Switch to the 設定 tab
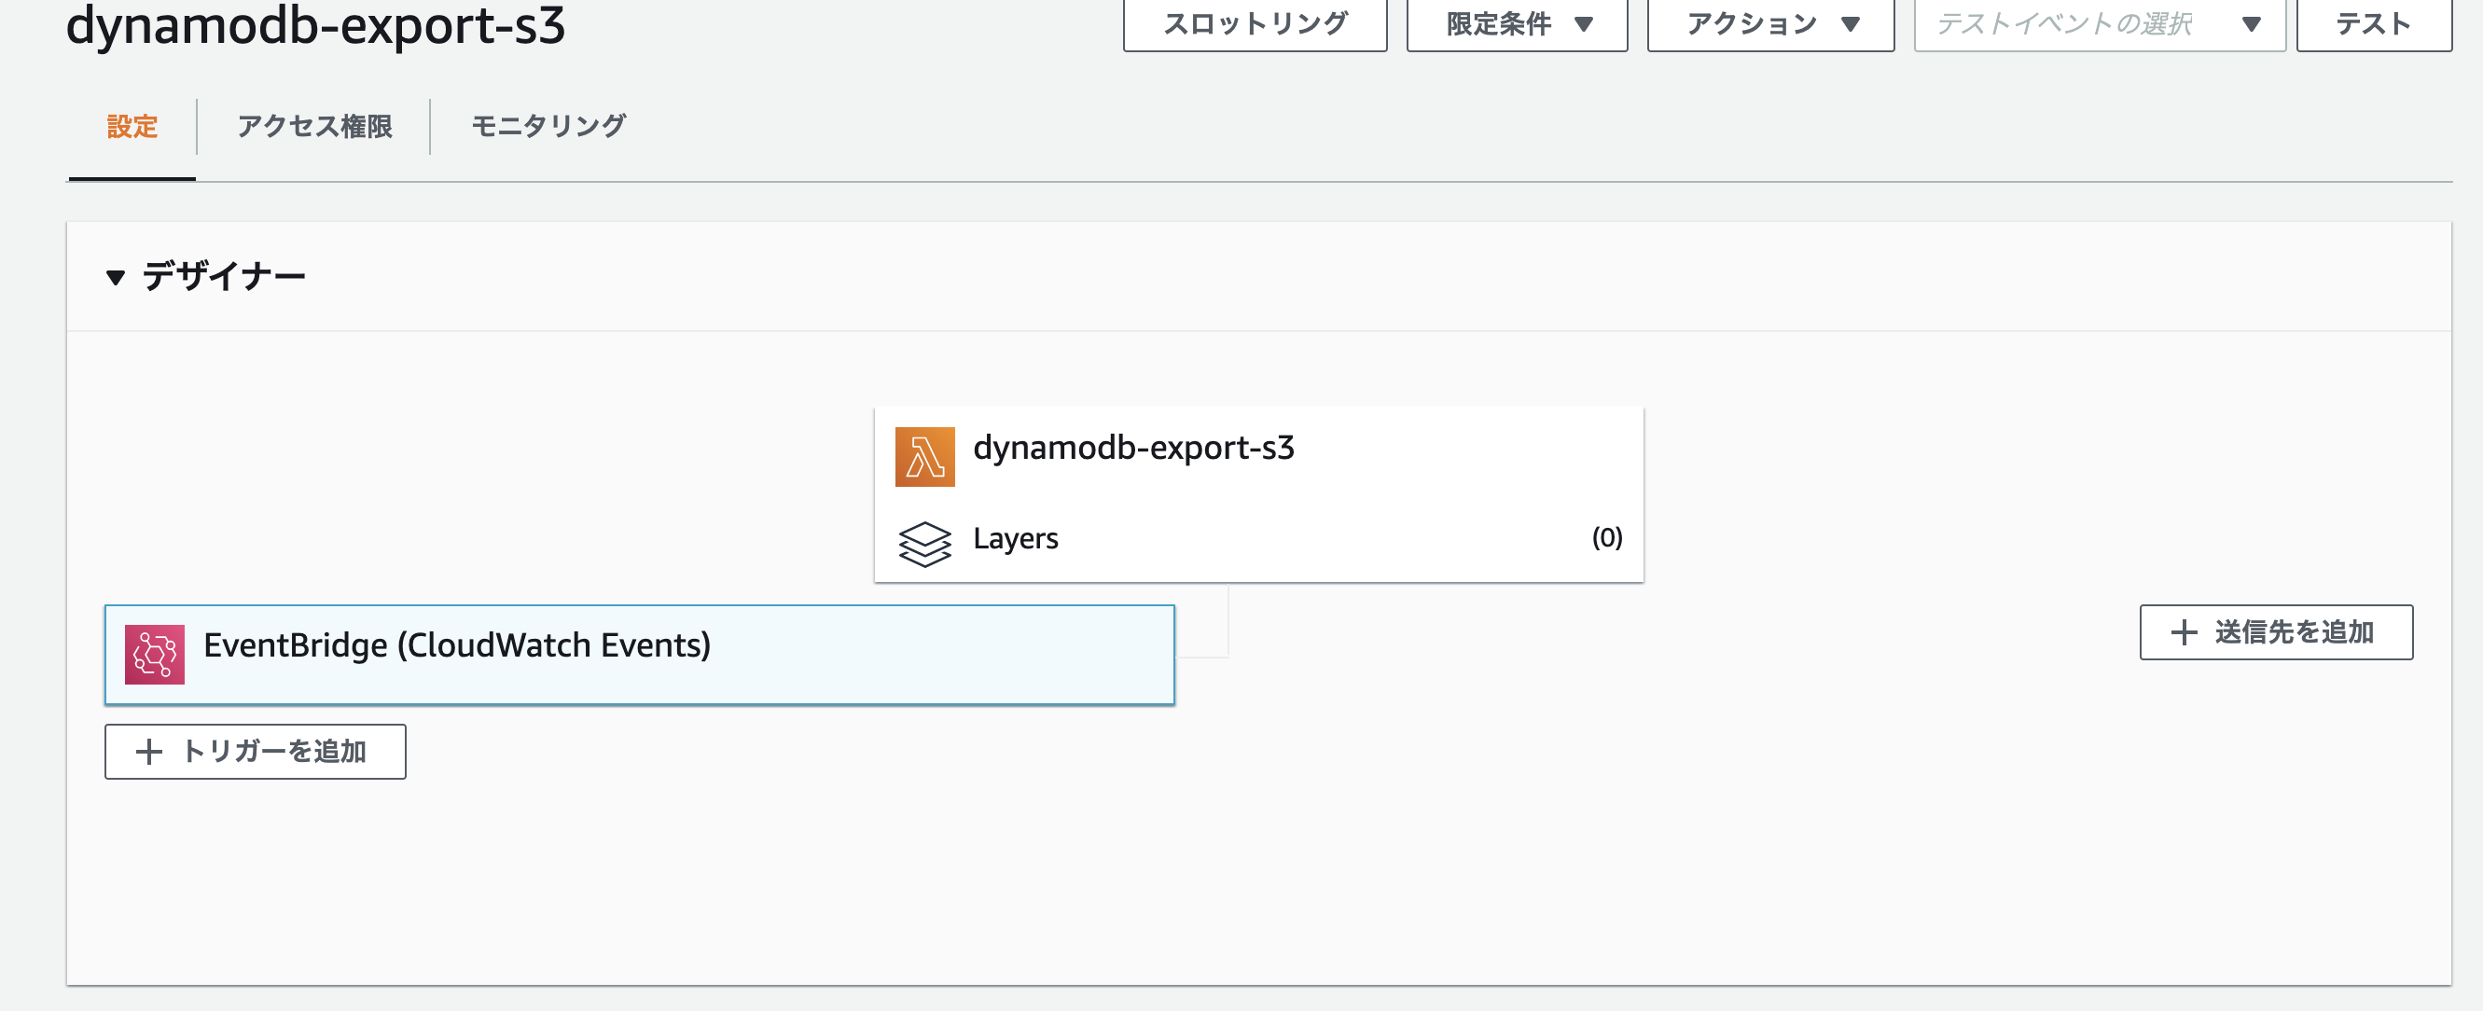This screenshot has height=1011, width=2483. (x=132, y=126)
